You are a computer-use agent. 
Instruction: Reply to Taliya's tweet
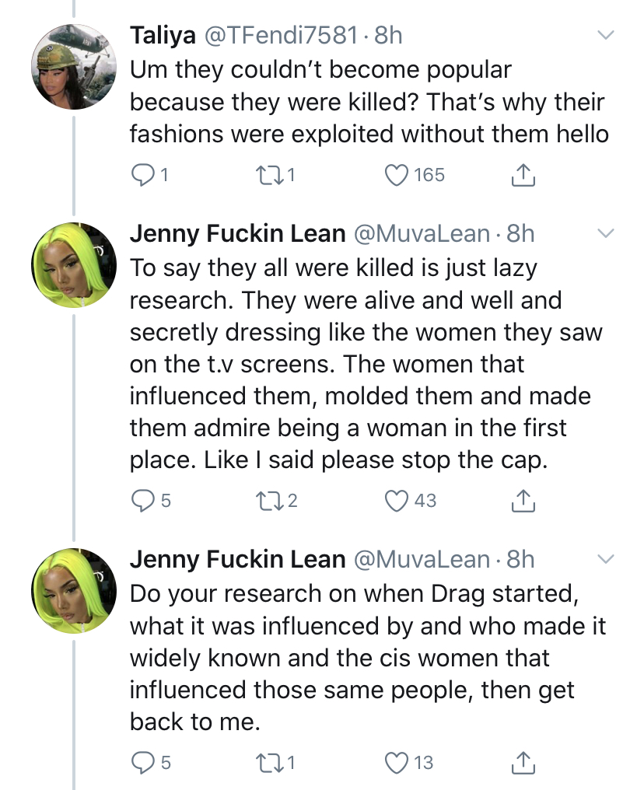[142, 175]
